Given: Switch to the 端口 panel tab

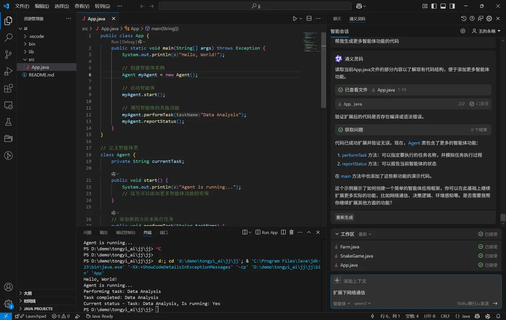Looking at the screenshot, I should pos(164,233).
